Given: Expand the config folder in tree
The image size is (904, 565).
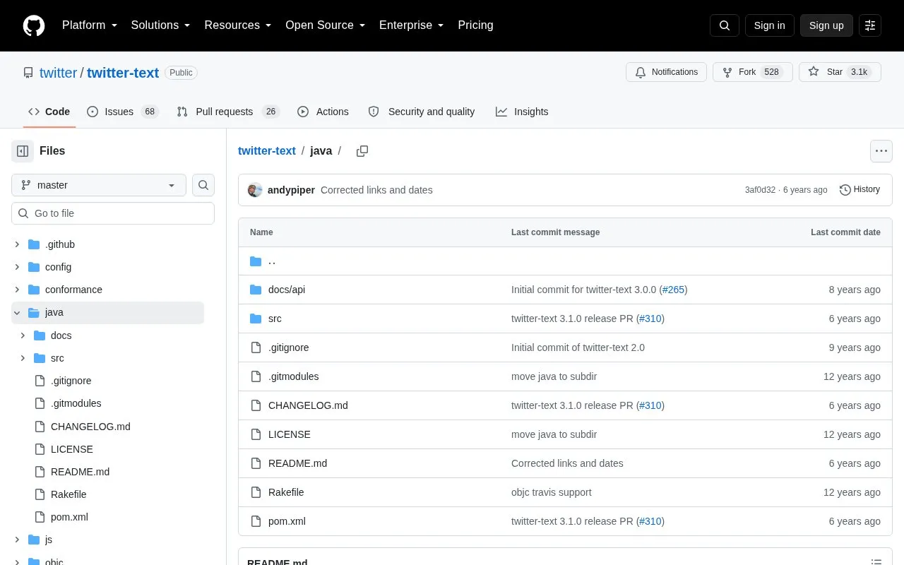Looking at the screenshot, I should 17,267.
